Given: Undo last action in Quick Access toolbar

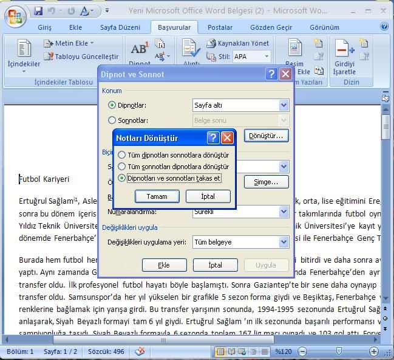Looking at the screenshot, I should 52,11.
